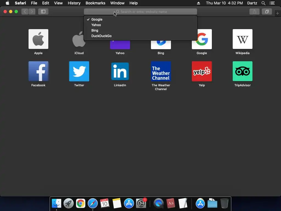Open System Preferences from the Dock
This screenshot has width=281, height=211.
tap(141, 204)
